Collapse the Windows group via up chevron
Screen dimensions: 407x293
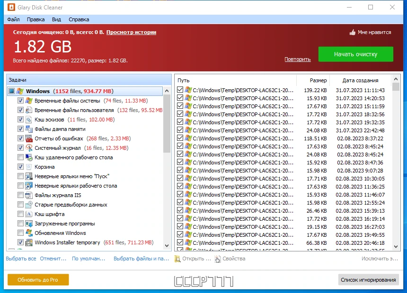click(167, 91)
